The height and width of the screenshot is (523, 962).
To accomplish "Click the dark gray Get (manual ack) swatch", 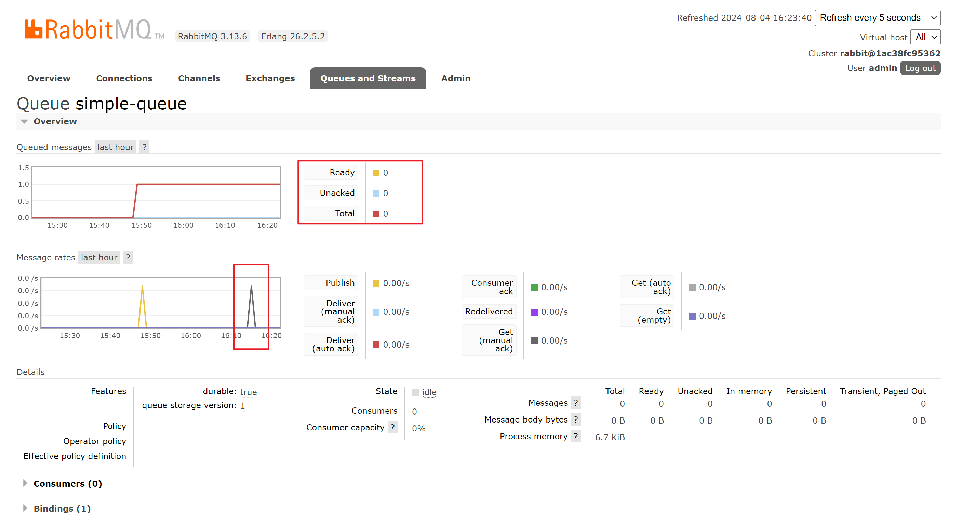I will pos(534,341).
